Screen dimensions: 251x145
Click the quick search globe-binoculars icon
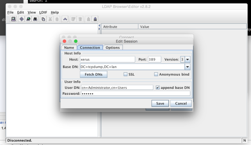click(28, 19)
